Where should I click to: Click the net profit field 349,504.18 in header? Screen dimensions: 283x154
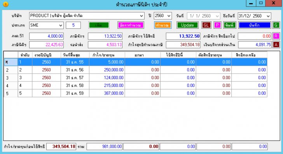[x=183, y=45]
